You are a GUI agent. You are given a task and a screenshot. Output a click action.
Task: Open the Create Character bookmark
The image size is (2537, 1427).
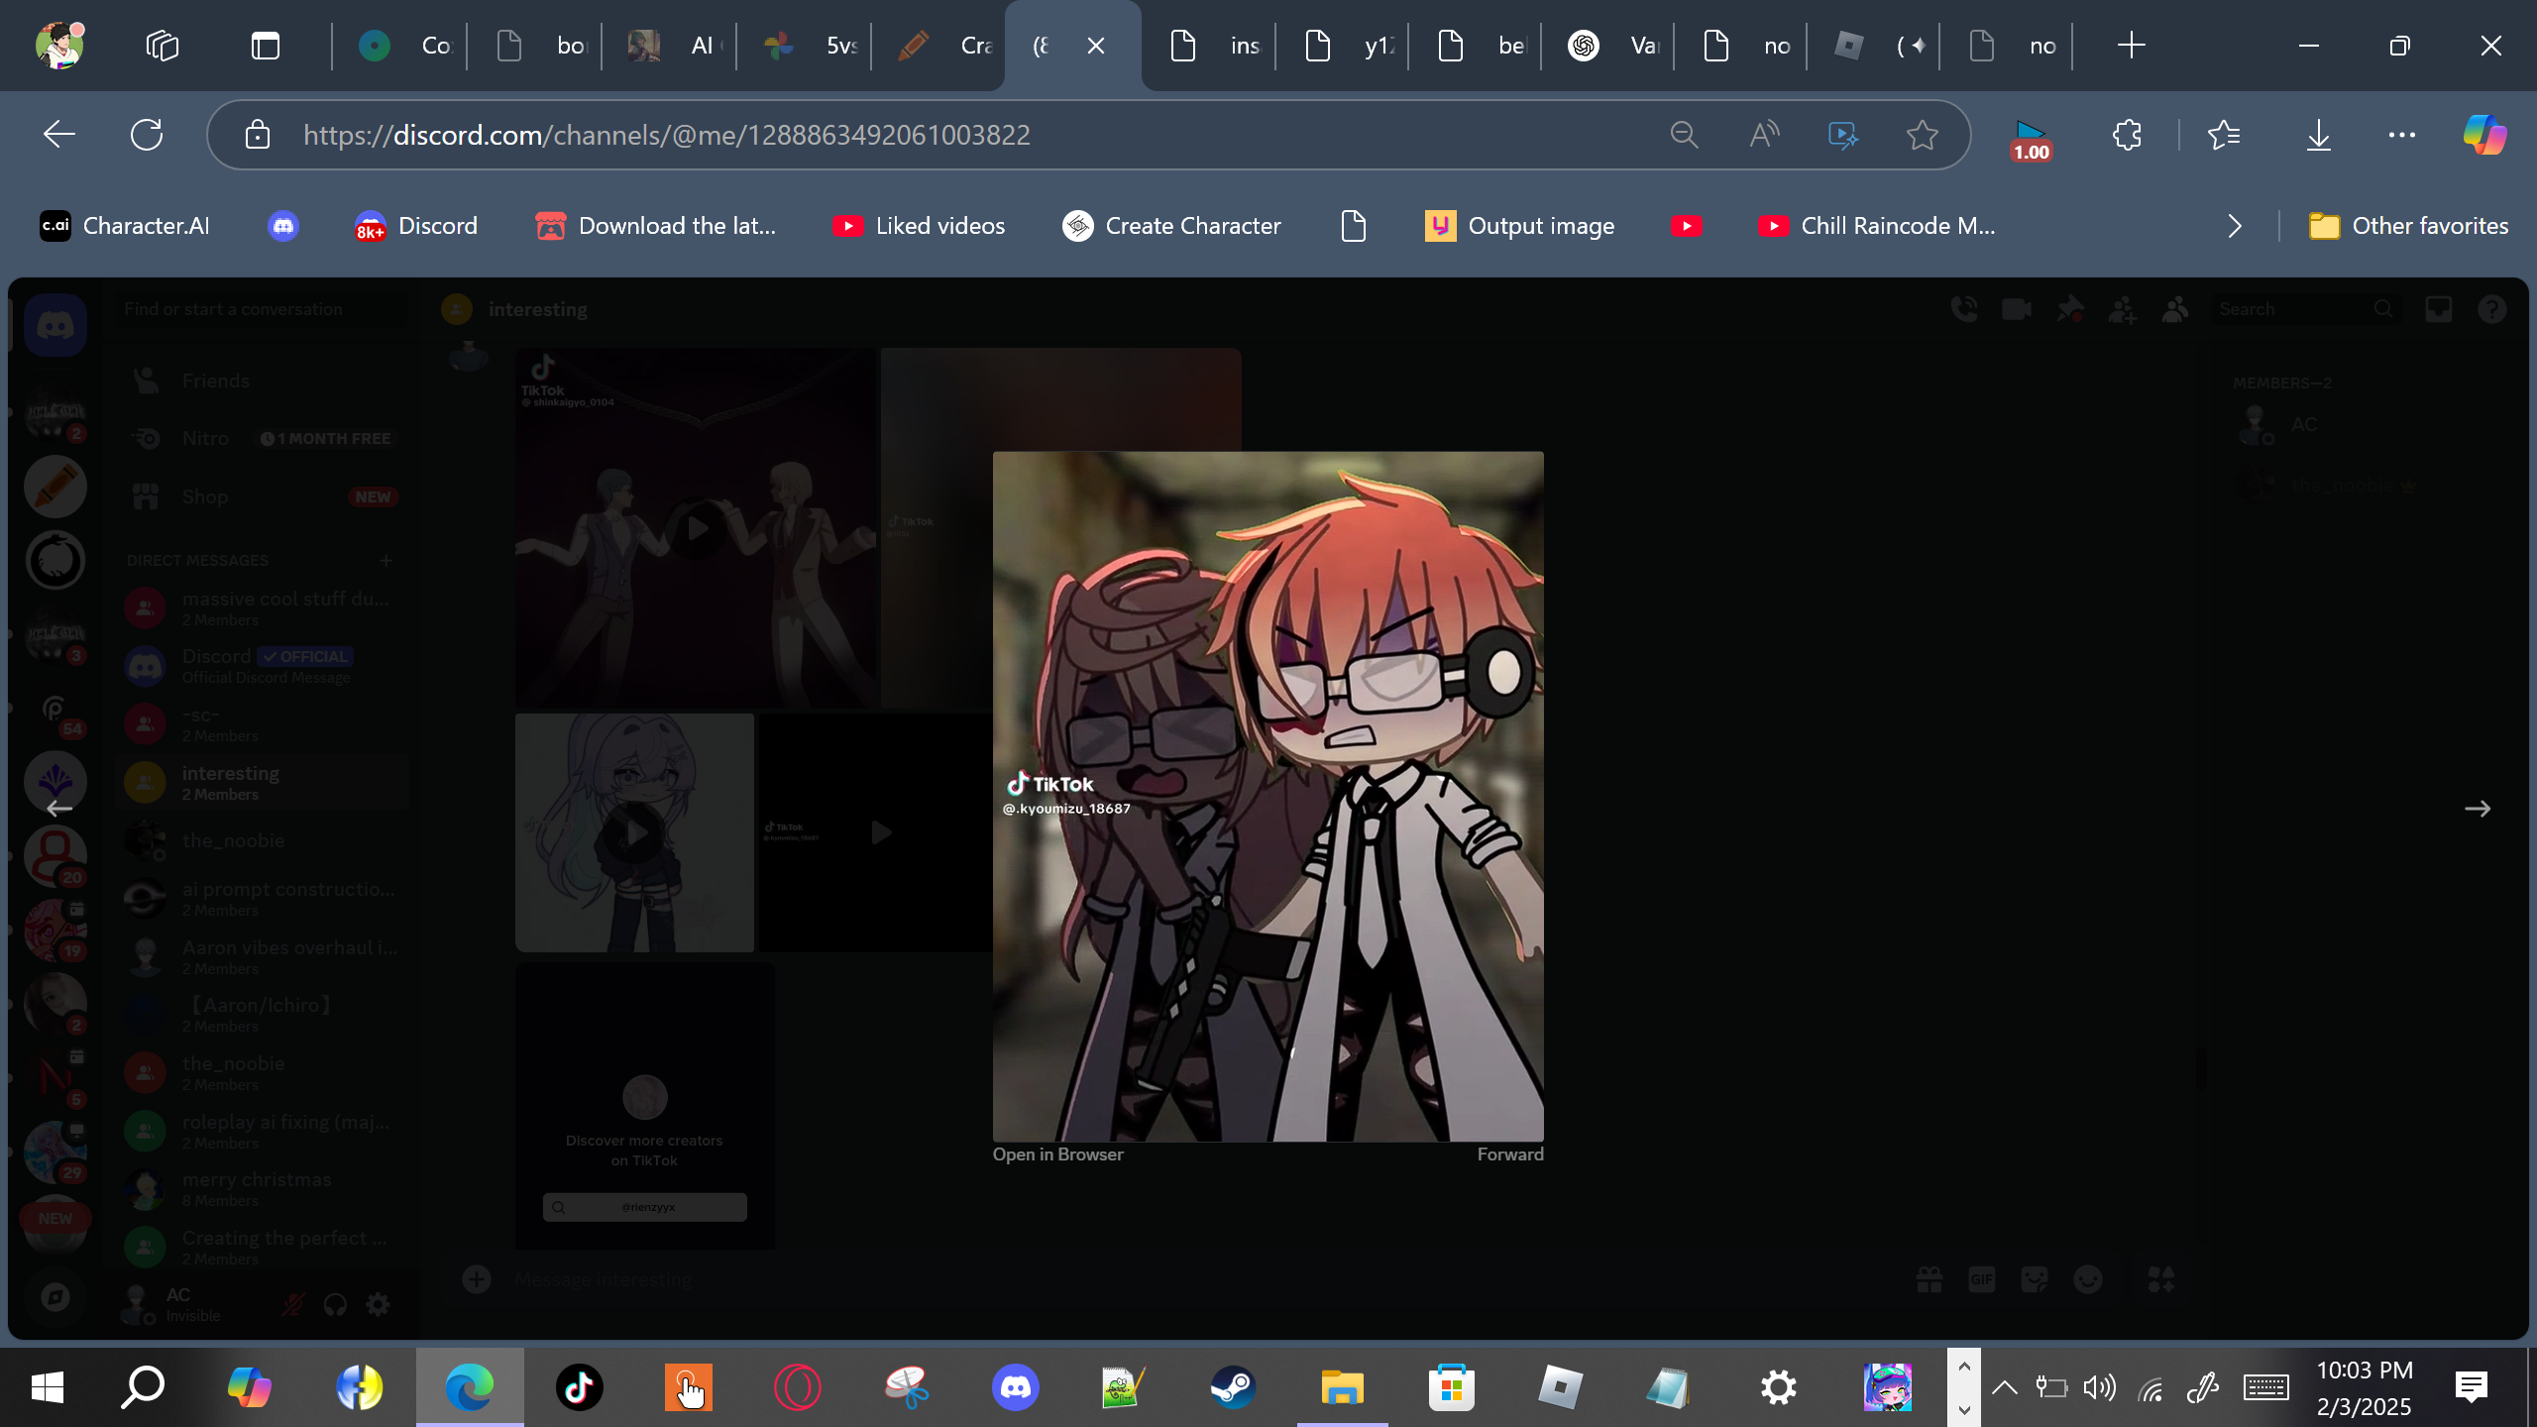(1171, 226)
